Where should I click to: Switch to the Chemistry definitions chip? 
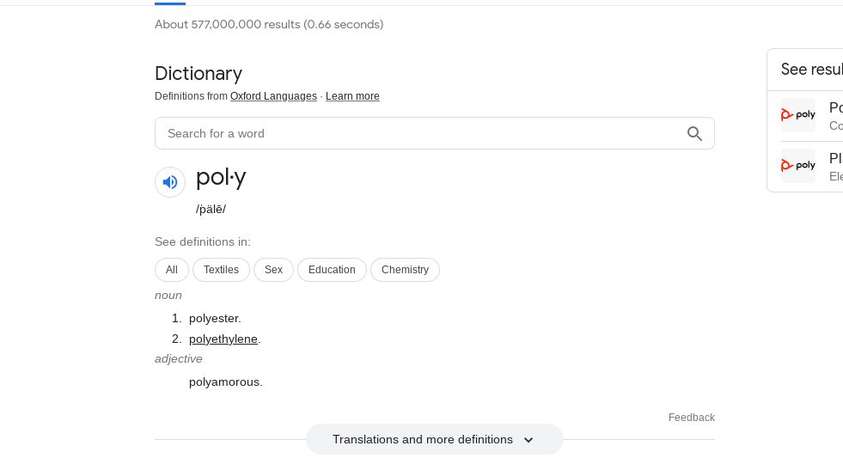click(x=405, y=270)
